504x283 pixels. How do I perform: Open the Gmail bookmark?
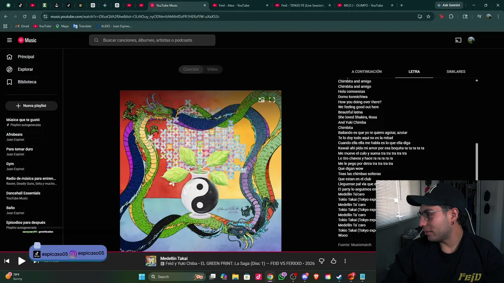(x=22, y=26)
